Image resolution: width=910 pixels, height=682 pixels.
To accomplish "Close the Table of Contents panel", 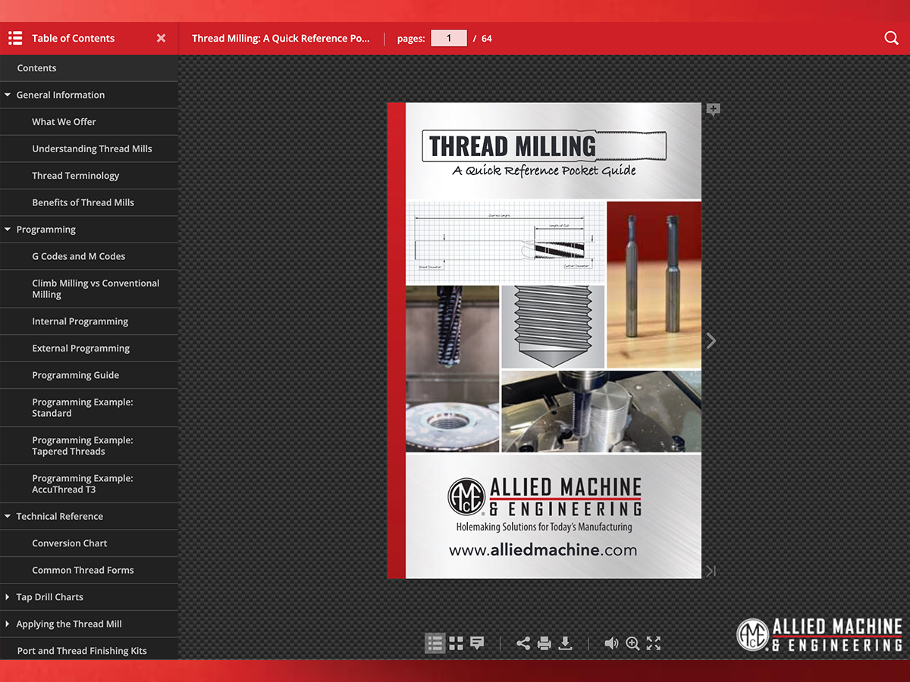I will [161, 38].
